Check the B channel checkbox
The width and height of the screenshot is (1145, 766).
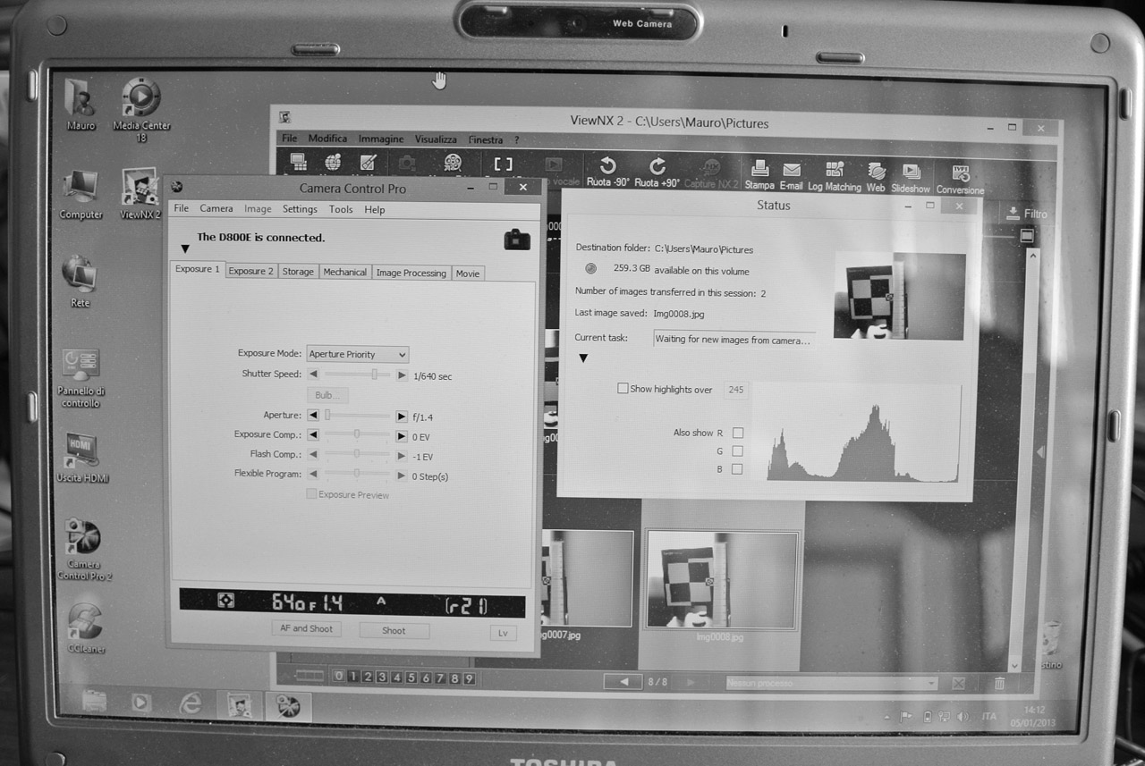click(737, 469)
